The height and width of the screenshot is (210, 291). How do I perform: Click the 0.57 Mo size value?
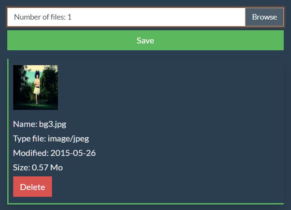[47, 167]
